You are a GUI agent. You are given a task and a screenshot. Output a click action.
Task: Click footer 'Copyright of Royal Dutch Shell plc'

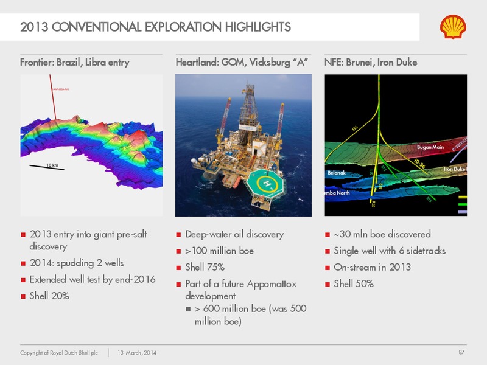pyautogui.click(x=59, y=353)
